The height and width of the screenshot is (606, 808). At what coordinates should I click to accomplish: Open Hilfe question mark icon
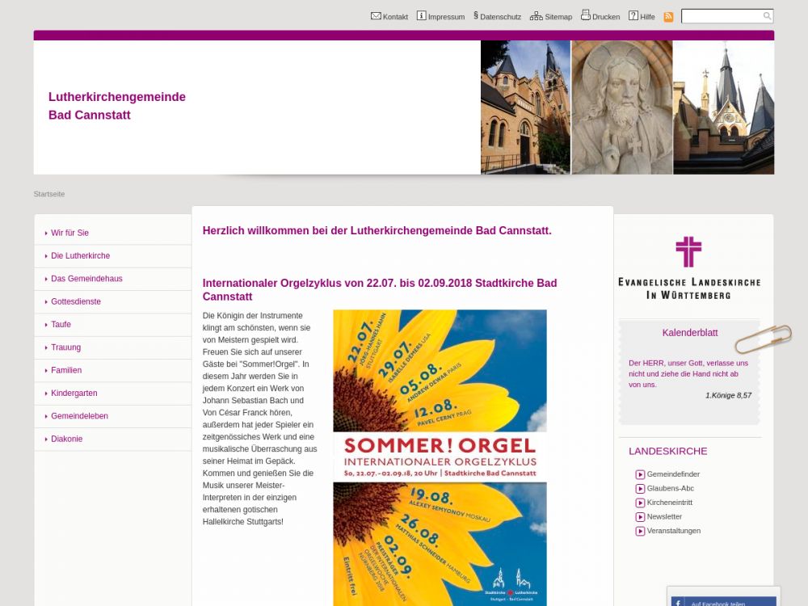[x=633, y=16]
